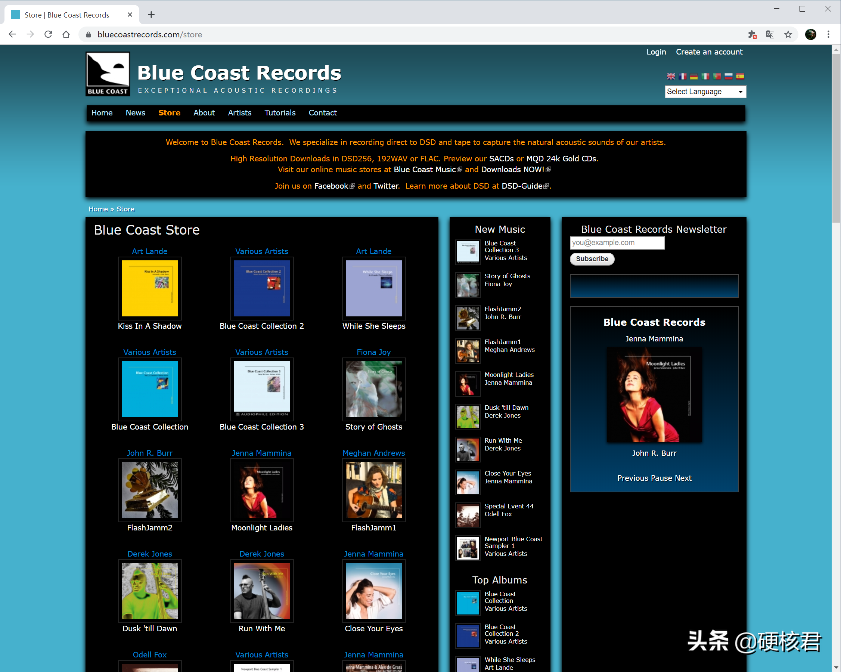
Task: Click the German flag icon
Action: (x=694, y=77)
